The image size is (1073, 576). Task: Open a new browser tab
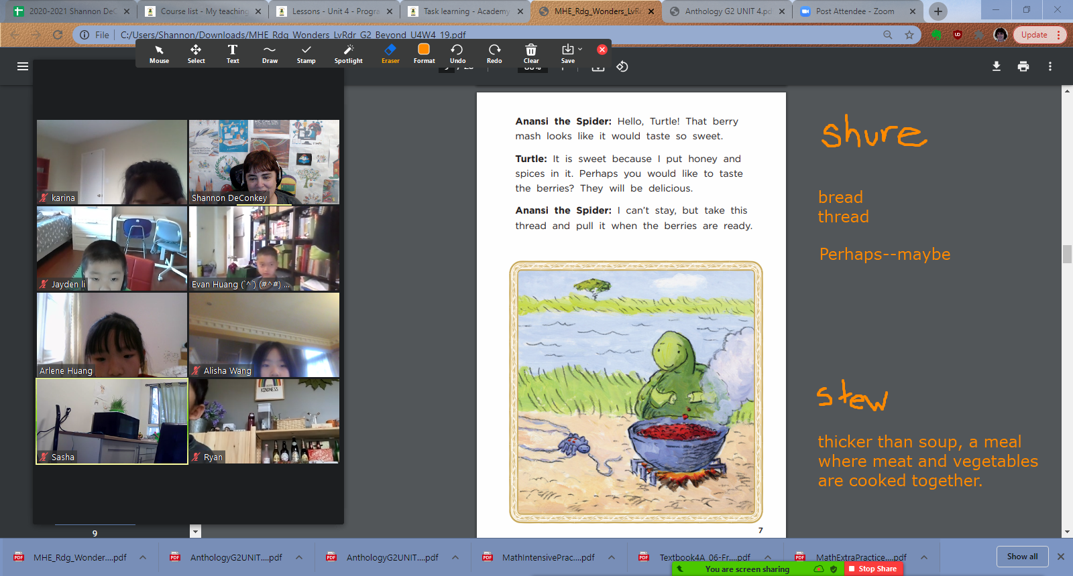(938, 11)
